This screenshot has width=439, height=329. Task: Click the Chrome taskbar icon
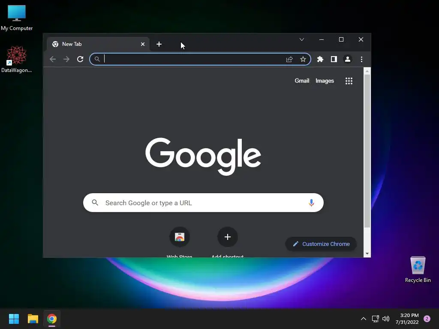pos(52,319)
